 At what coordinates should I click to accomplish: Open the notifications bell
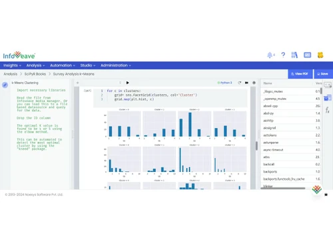click(270, 55)
